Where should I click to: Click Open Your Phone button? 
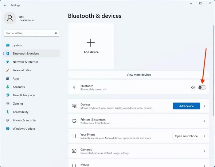(x=186, y=136)
